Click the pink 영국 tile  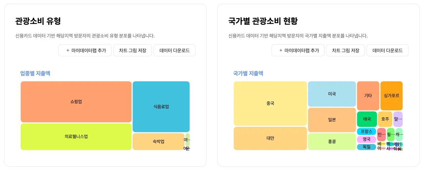[366, 139]
